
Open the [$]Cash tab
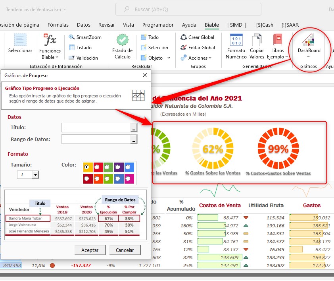click(265, 25)
